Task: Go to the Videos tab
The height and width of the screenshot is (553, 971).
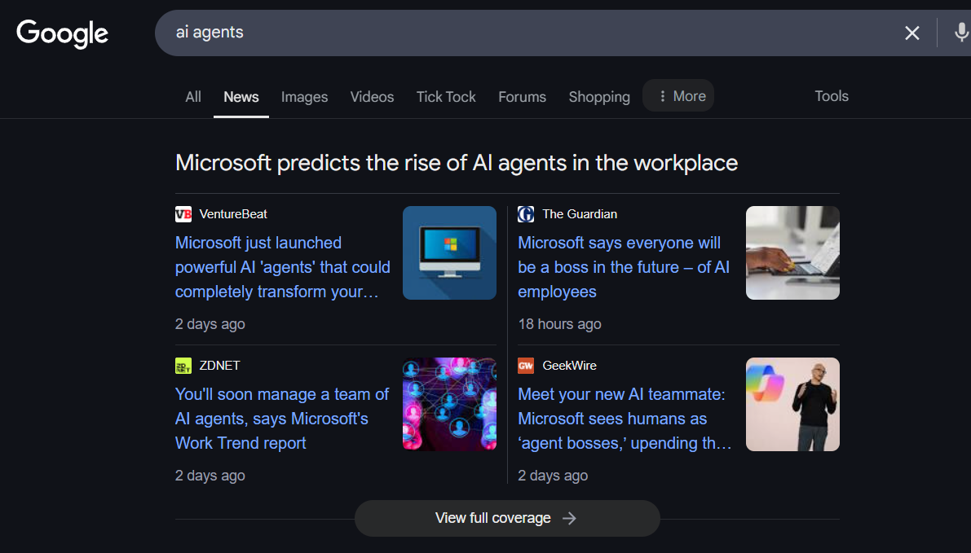Action: coord(372,96)
